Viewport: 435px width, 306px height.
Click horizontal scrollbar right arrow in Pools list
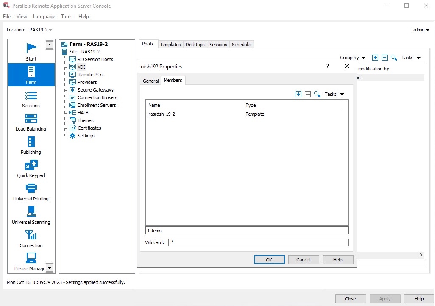(421, 255)
